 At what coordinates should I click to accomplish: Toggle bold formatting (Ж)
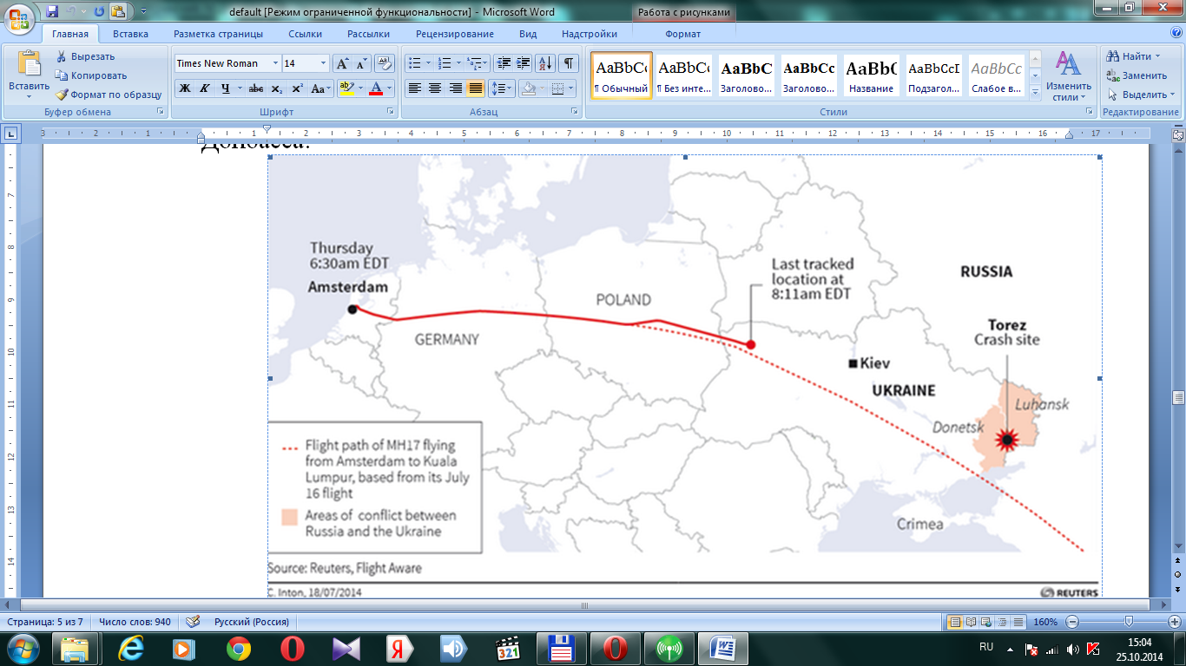(184, 88)
